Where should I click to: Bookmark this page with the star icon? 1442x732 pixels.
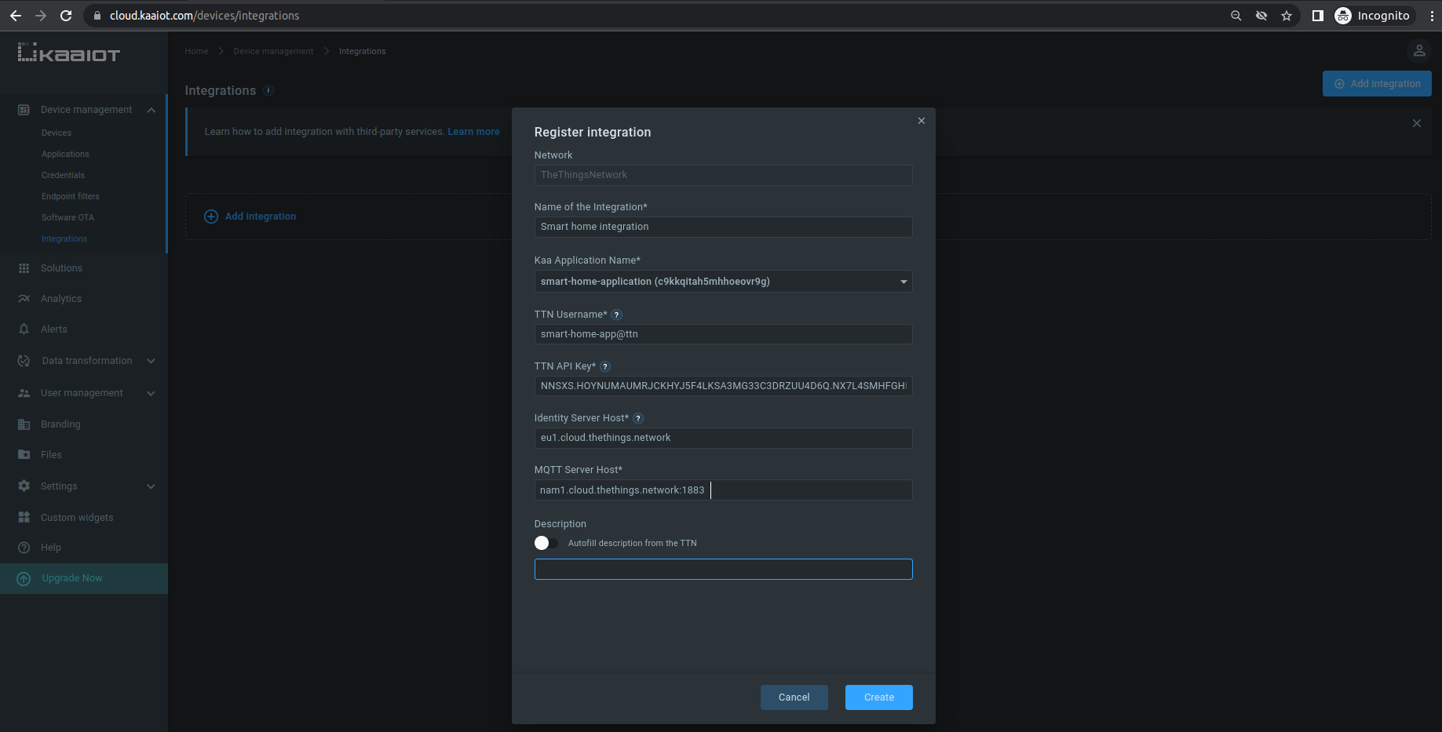point(1287,16)
